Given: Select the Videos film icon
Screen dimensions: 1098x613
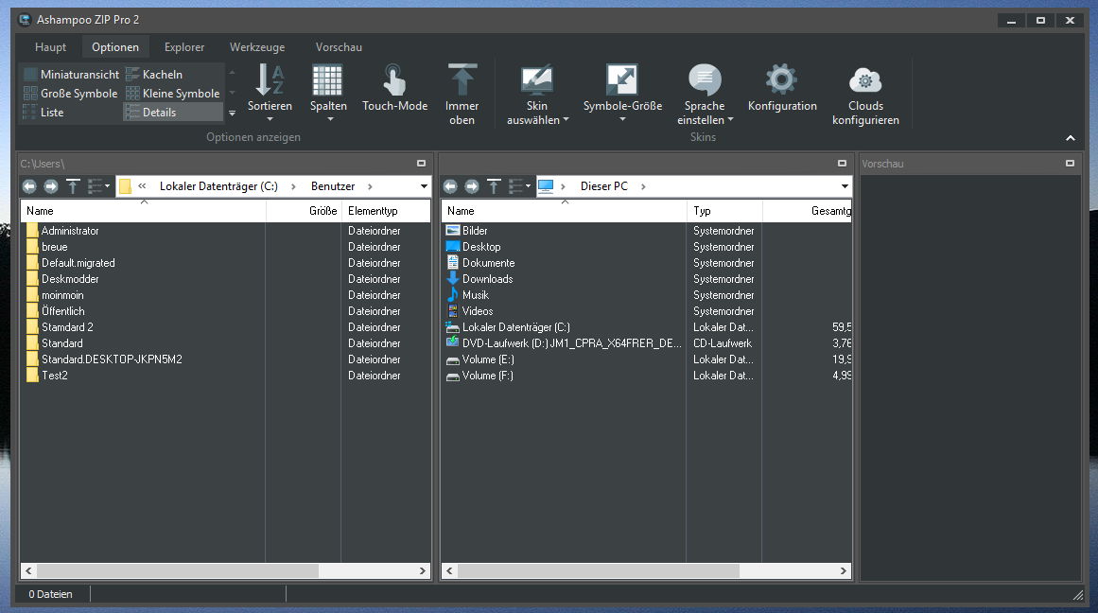Looking at the screenshot, I should pos(453,311).
